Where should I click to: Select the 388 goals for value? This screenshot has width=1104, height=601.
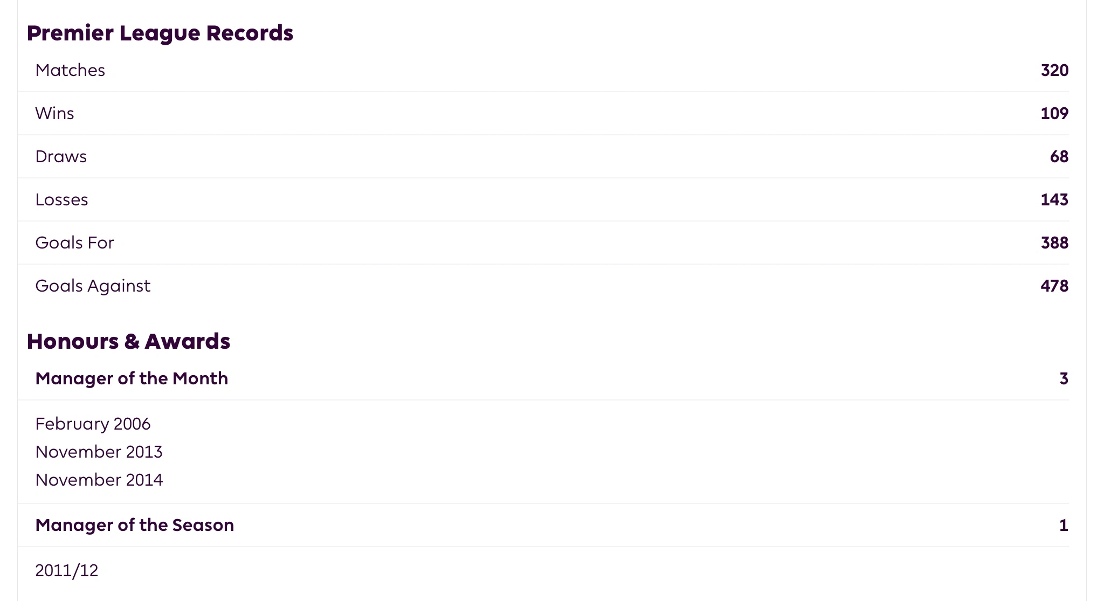point(1054,243)
